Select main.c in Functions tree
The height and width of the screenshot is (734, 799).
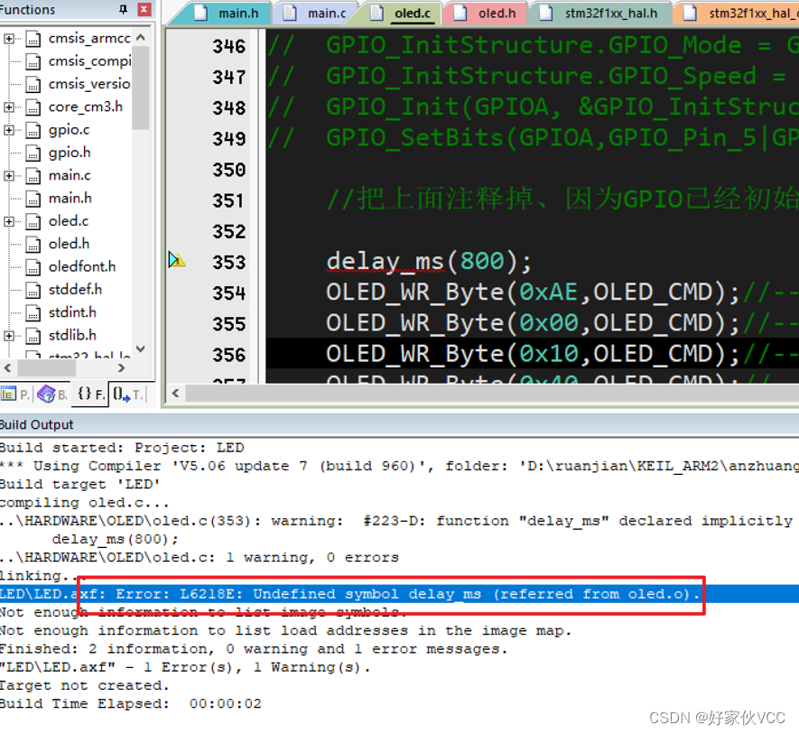(70, 175)
